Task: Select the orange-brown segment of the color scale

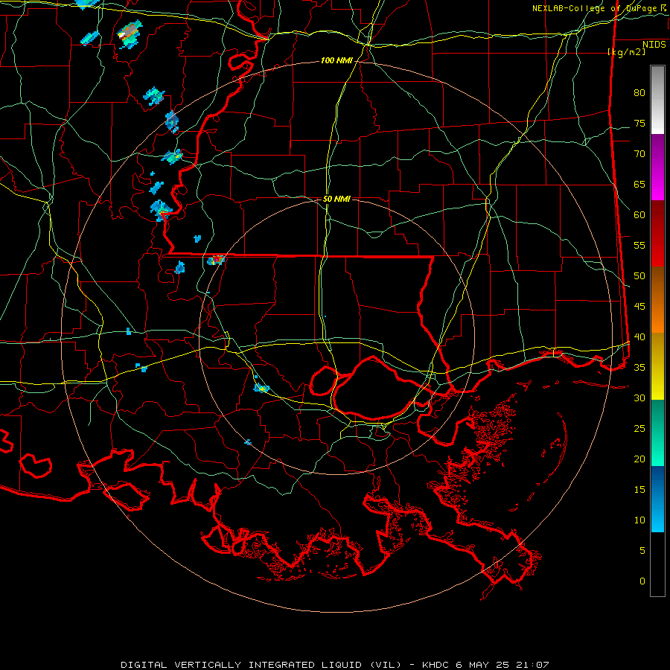Action: pyautogui.click(x=657, y=299)
